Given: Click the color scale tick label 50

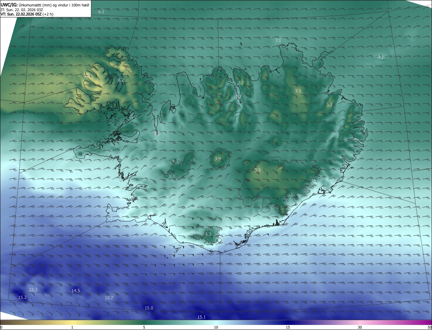Looking at the screenshot, I should click(429, 327).
